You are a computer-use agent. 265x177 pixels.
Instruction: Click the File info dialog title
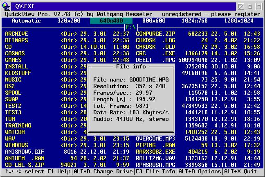click(131, 66)
